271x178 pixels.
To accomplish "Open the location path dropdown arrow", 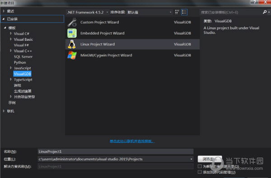I will pyautogui.click(x=191, y=159).
